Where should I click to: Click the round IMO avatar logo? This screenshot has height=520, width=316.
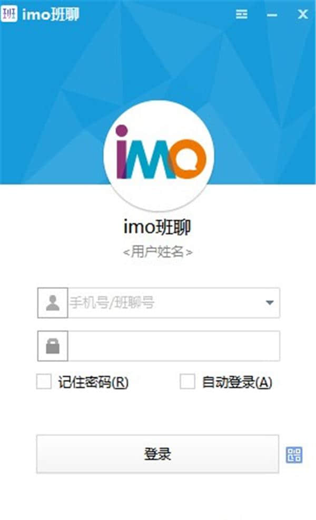tap(159, 155)
